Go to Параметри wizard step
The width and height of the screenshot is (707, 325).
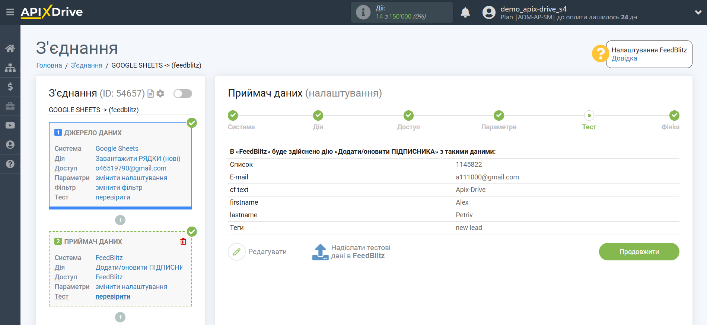click(x=499, y=116)
